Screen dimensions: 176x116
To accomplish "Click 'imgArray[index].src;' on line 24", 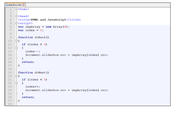I will pyautogui.click(x=90, y=90).
